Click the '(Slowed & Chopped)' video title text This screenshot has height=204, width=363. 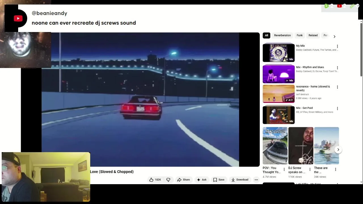(116, 172)
